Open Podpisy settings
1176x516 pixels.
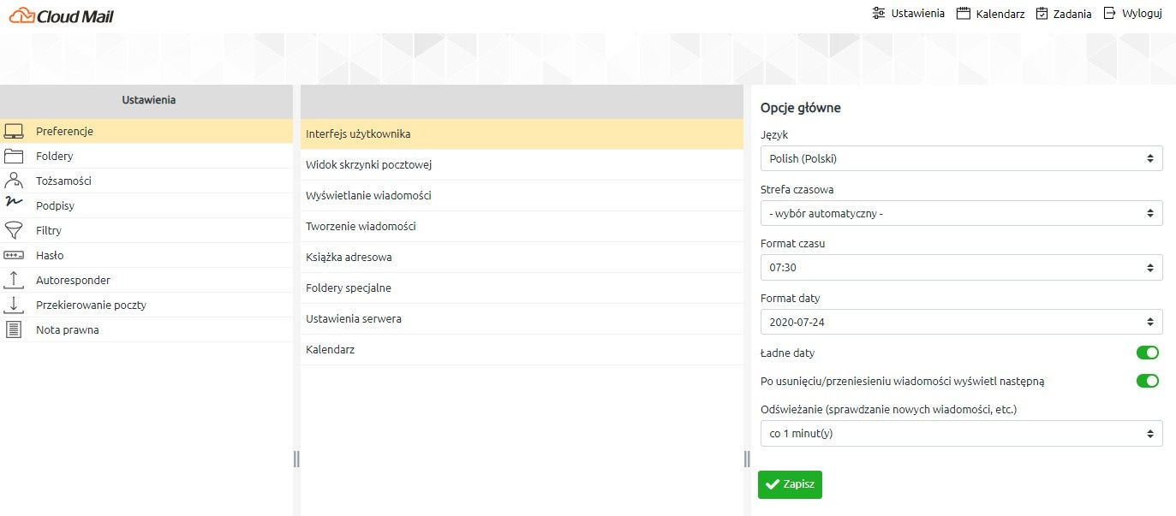click(x=146, y=205)
